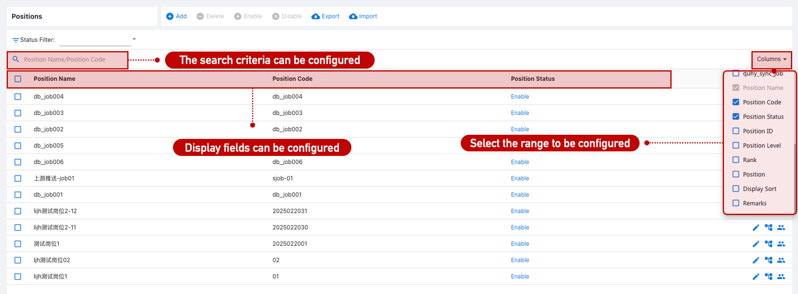Click the Position Status column header
Image resolution: width=798 pixels, height=294 pixels.
[x=533, y=79]
